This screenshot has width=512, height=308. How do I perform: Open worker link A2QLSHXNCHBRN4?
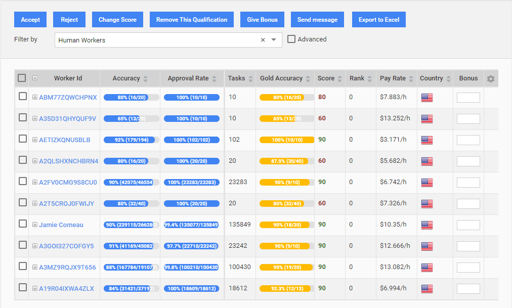tap(69, 161)
